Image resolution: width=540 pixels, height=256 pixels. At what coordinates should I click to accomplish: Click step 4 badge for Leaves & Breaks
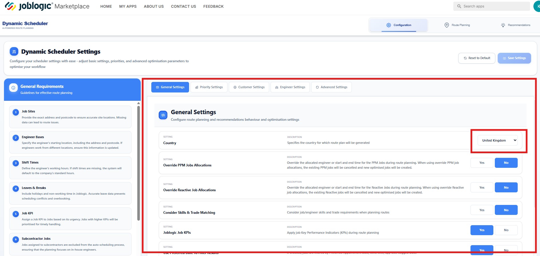pyautogui.click(x=16, y=189)
